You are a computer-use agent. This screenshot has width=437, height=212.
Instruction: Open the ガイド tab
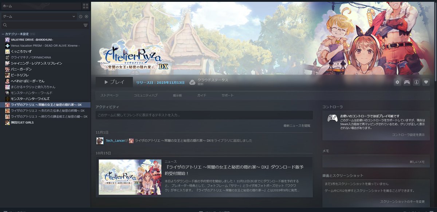201,95
